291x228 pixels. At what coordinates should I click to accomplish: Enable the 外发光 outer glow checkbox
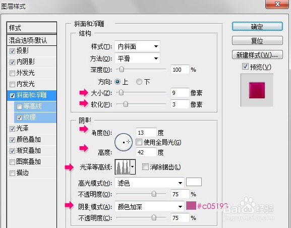12,73
